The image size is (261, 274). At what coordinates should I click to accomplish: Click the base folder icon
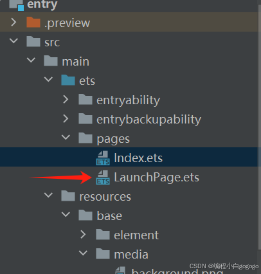click(x=85, y=215)
